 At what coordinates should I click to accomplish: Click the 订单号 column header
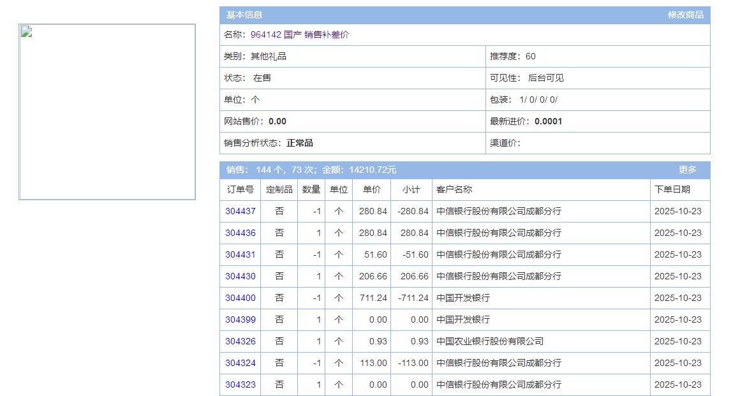coord(240,189)
